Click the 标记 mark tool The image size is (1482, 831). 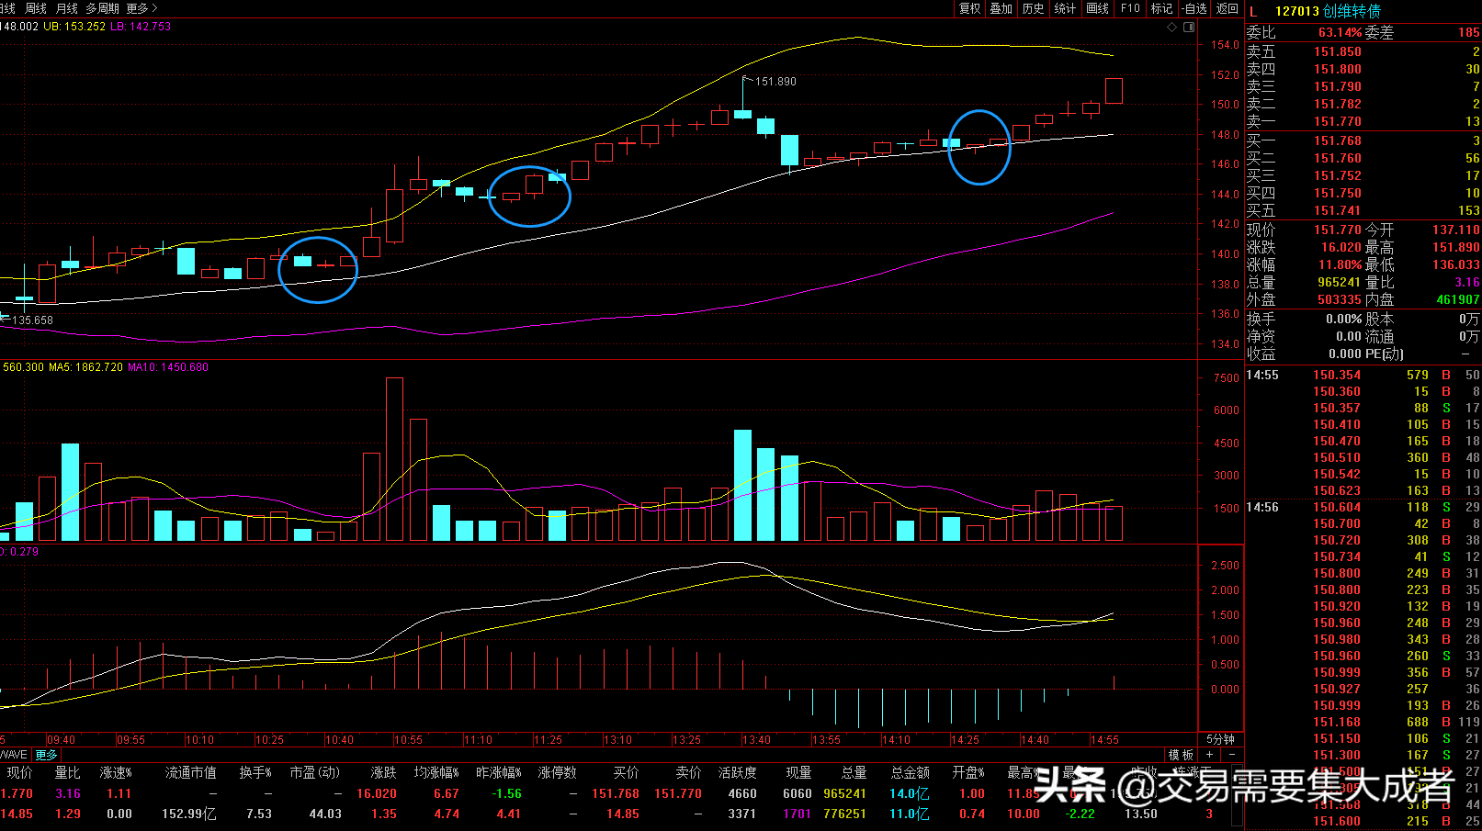(x=1161, y=8)
